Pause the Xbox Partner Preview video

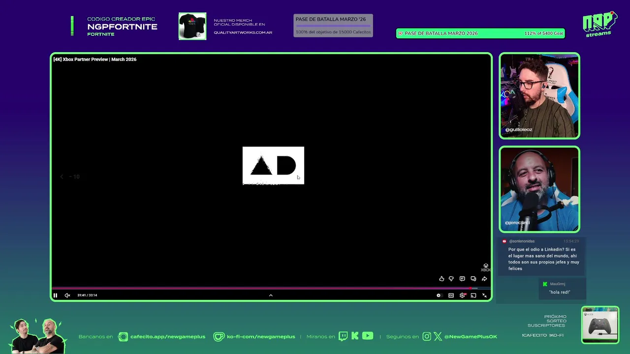click(x=55, y=295)
